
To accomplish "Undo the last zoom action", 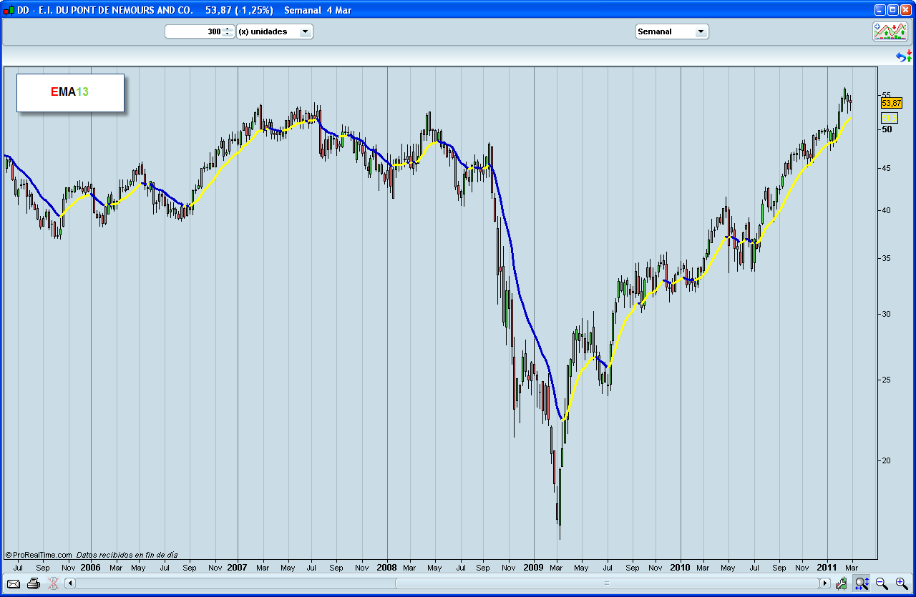I will pyautogui.click(x=900, y=58).
